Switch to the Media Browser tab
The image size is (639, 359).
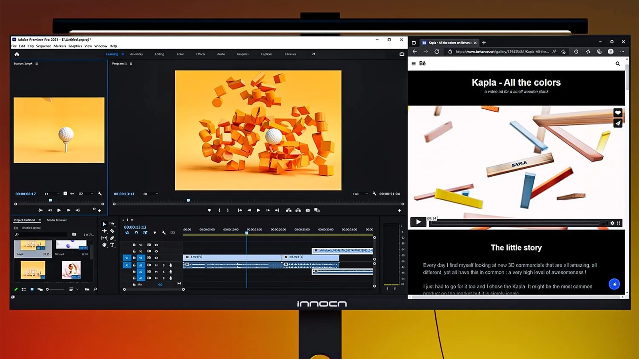pyautogui.click(x=57, y=220)
